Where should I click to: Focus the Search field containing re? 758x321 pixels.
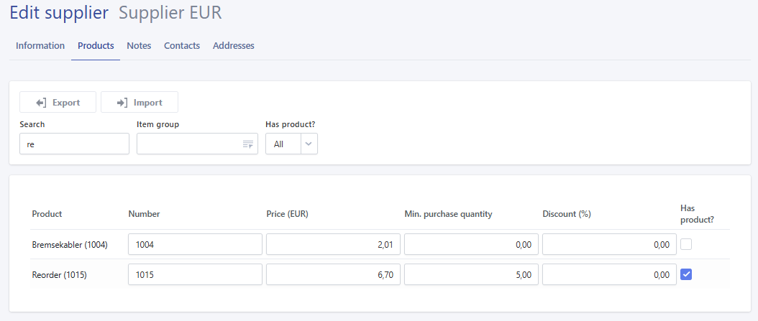coord(75,144)
